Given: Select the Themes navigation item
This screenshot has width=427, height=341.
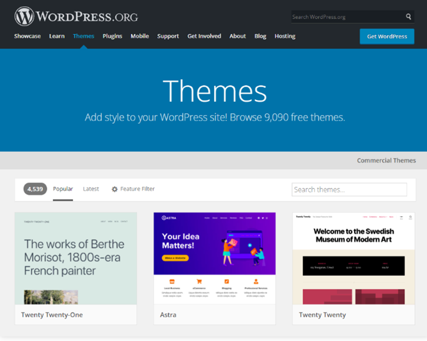Looking at the screenshot, I should (x=84, y=36).
